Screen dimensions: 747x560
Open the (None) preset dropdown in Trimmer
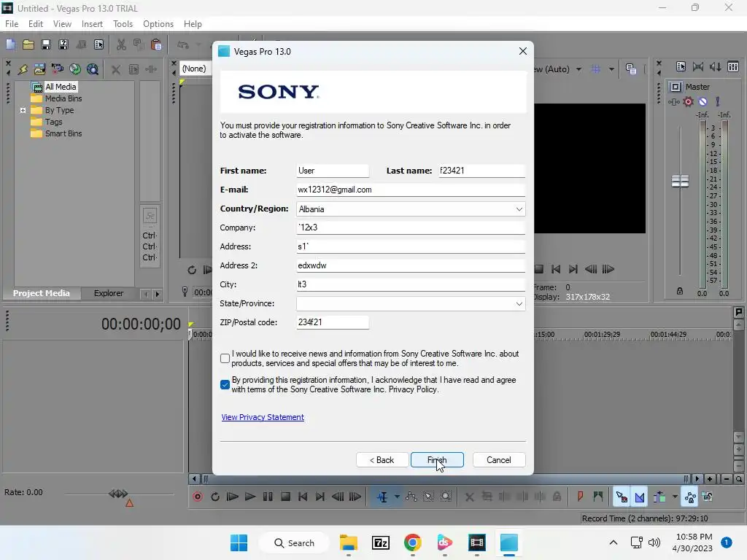coord(194,69)
